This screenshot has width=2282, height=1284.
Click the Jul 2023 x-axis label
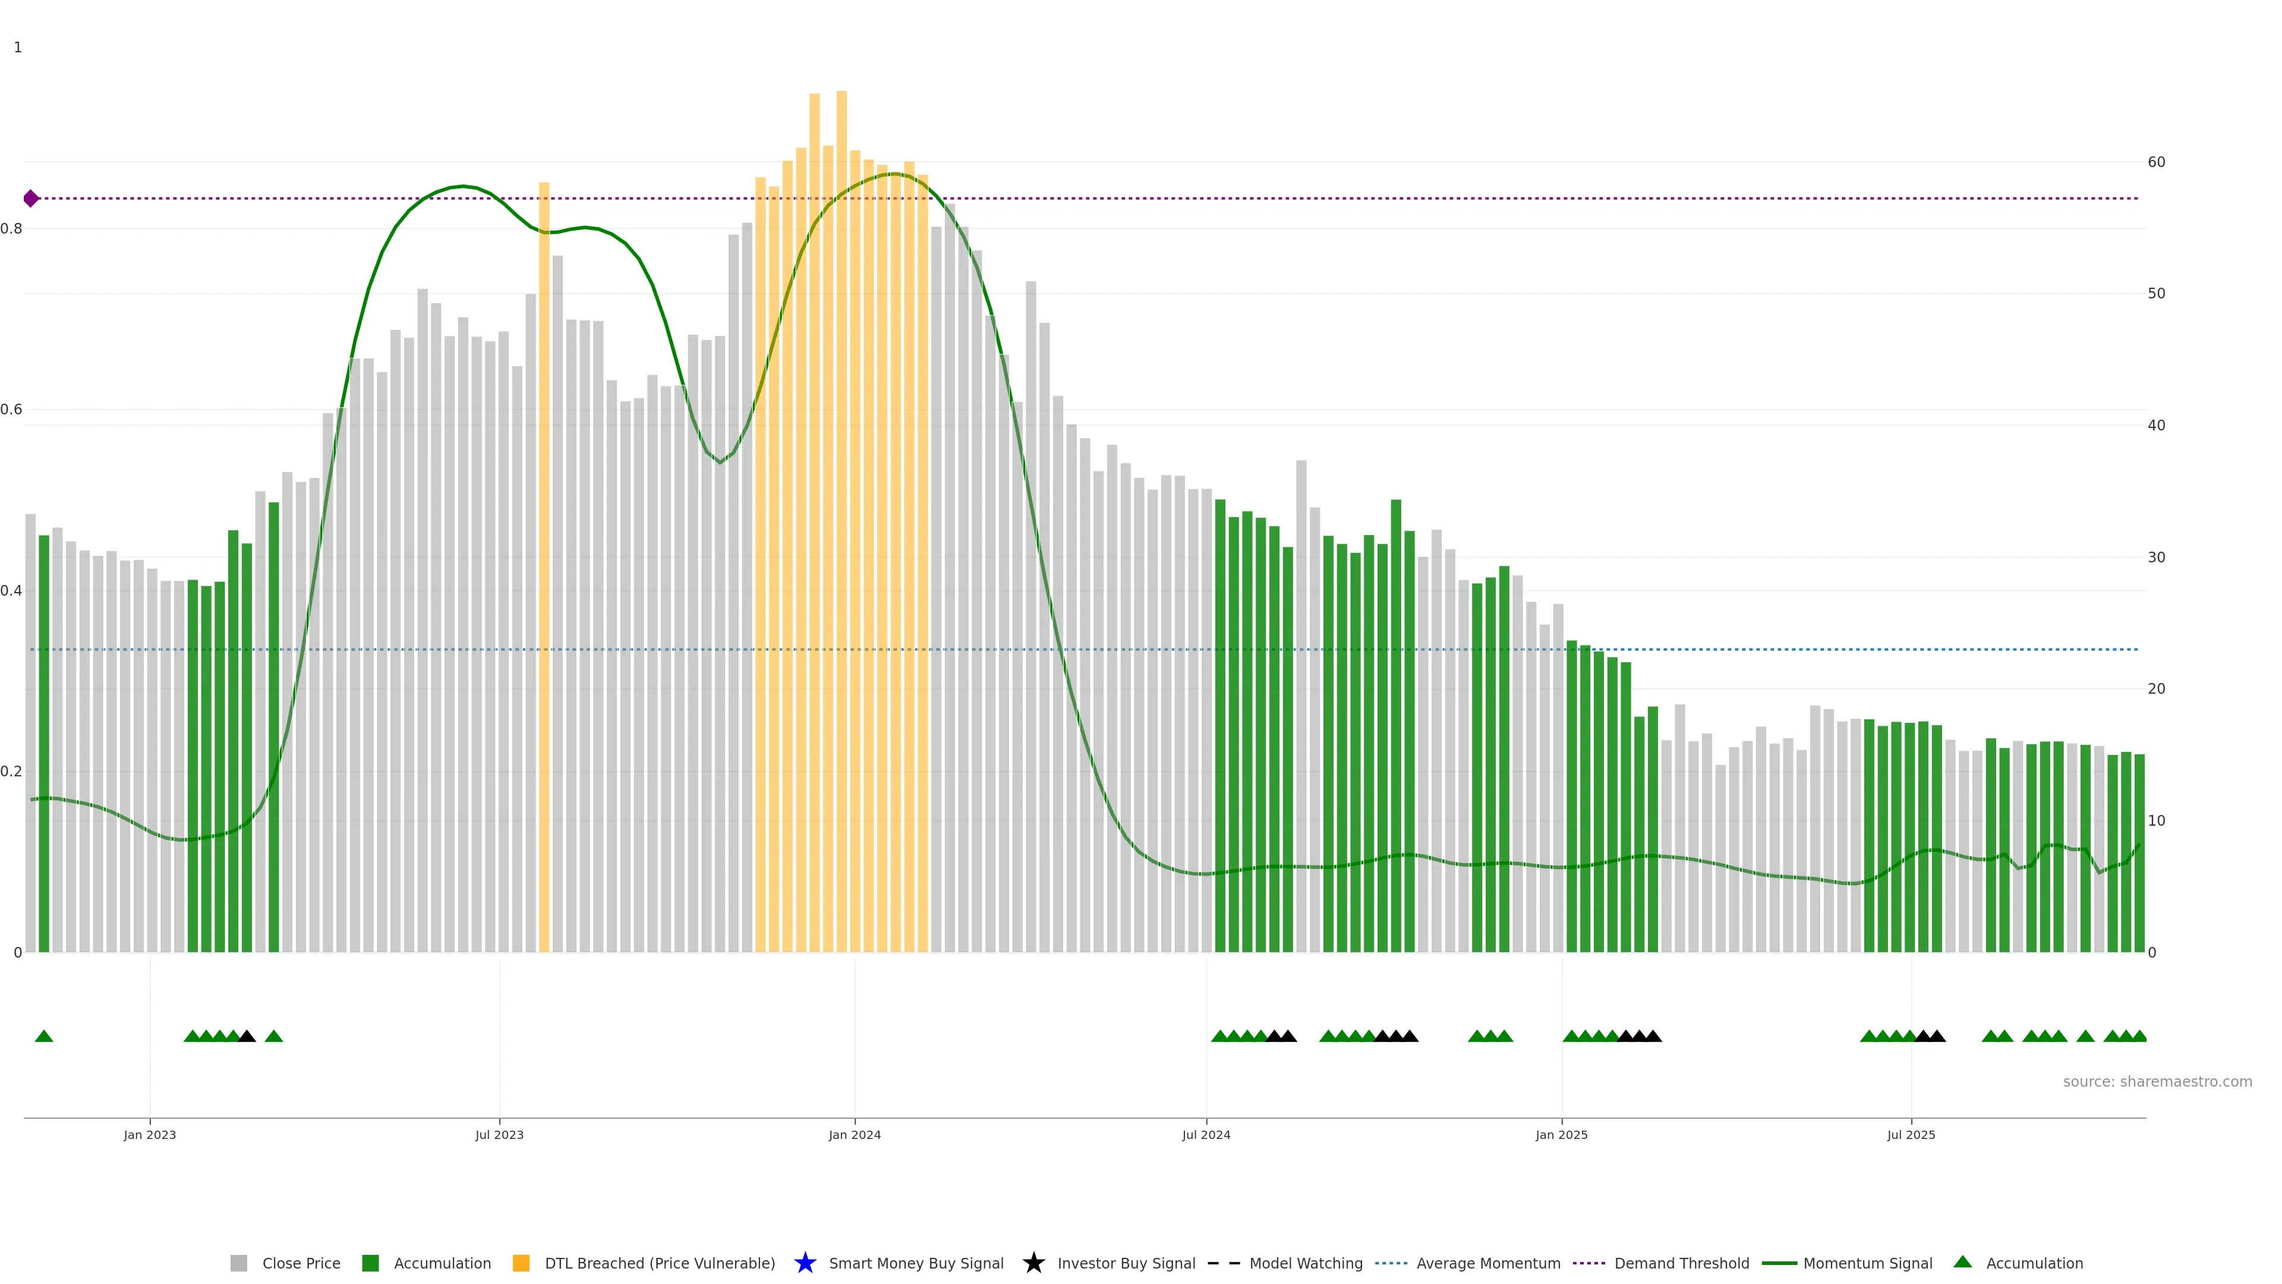(x=499, y=1134)
